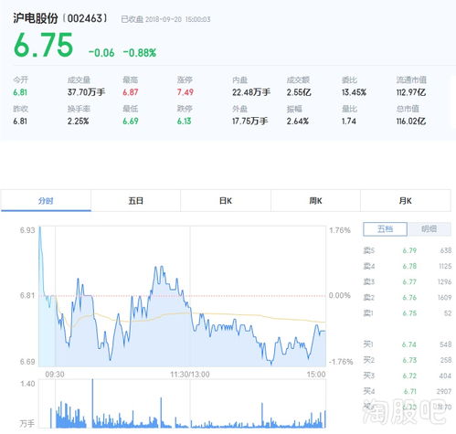Click the percentage change -0.88%
456x434 pixels.
point(140,53)
